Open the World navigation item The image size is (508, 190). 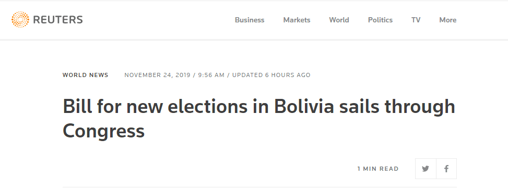(339, 20)
